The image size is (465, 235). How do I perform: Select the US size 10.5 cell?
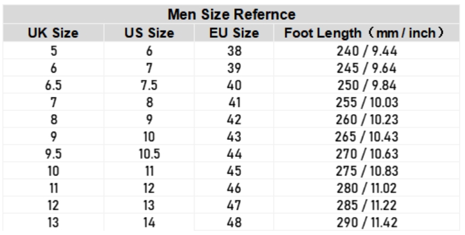click(149, 154)
